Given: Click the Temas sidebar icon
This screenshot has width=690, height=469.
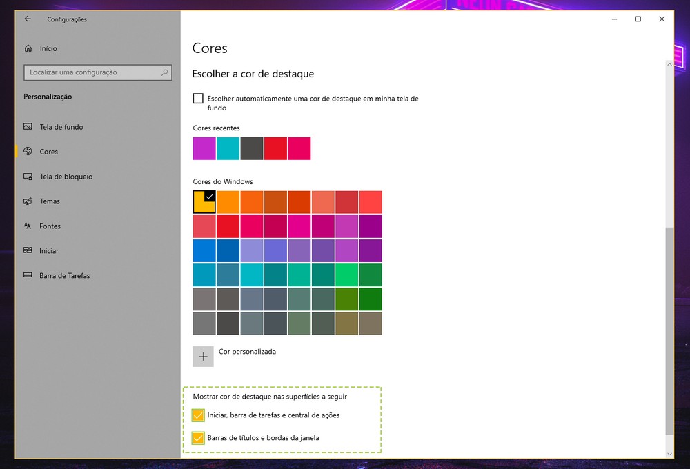Looking at the screenshot, I should (28, 201).
